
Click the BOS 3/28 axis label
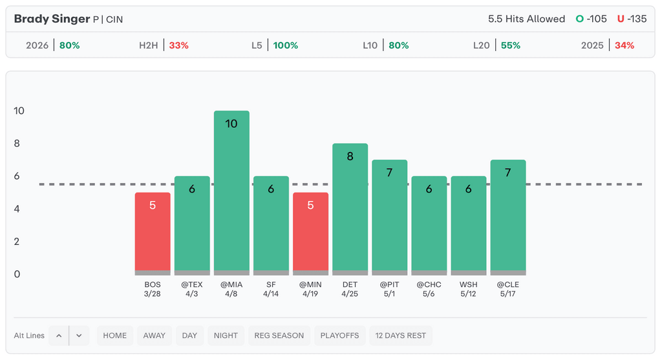pyautogui.click(x=153, y=289)
